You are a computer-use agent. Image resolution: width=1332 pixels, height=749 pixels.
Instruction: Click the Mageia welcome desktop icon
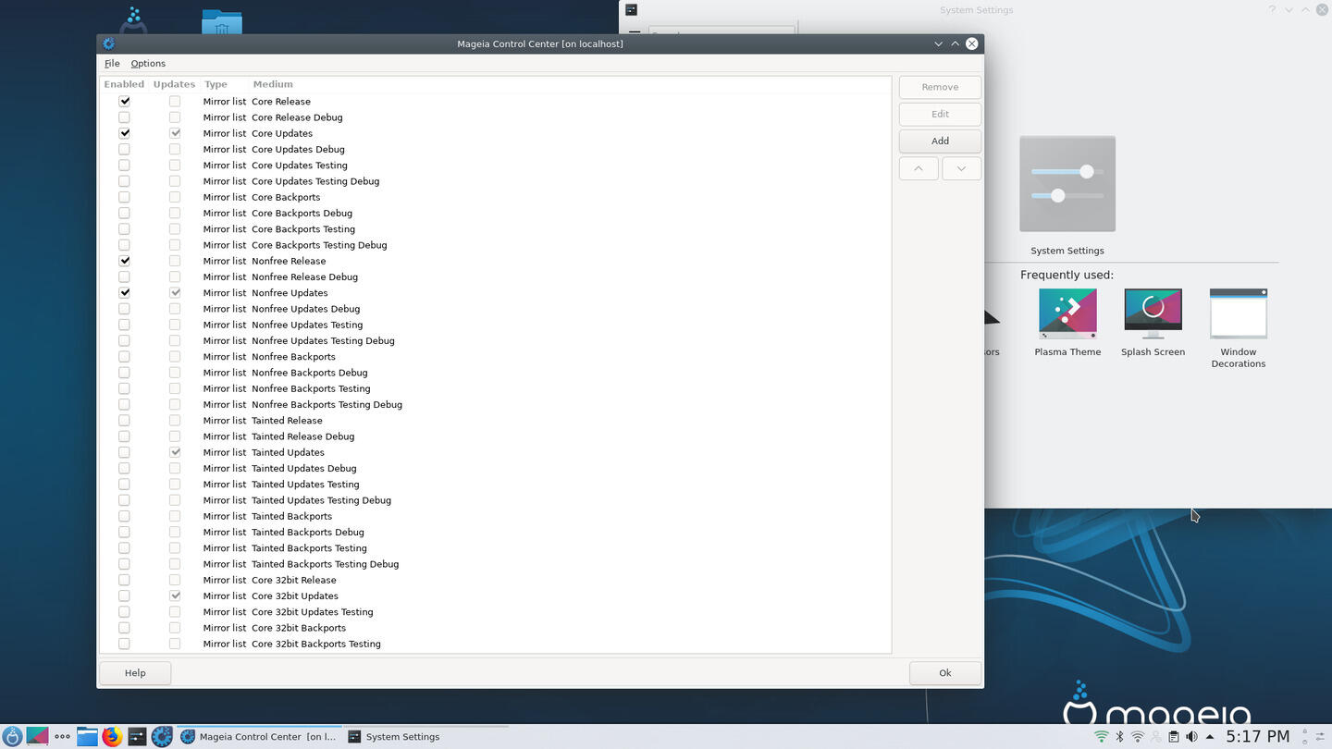(135, 20)
